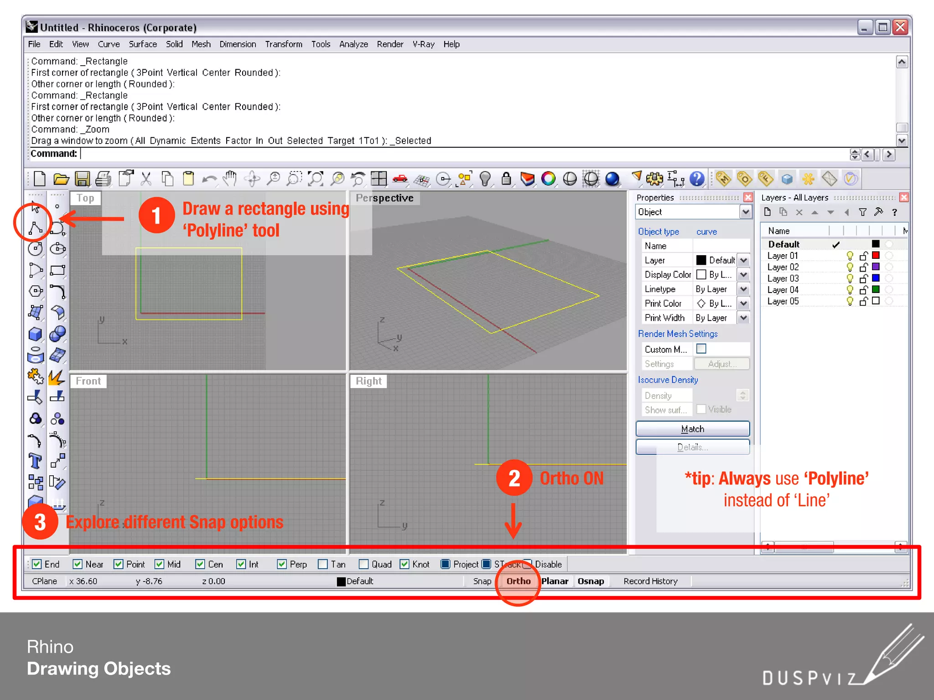Toggle Ortho in status bar
The width and height of the screenshot is (934, 700).
point(519,581)
